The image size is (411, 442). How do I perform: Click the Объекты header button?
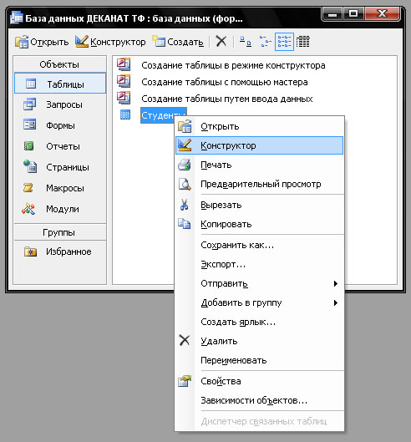pyautogui.click(x=60, y=64)
